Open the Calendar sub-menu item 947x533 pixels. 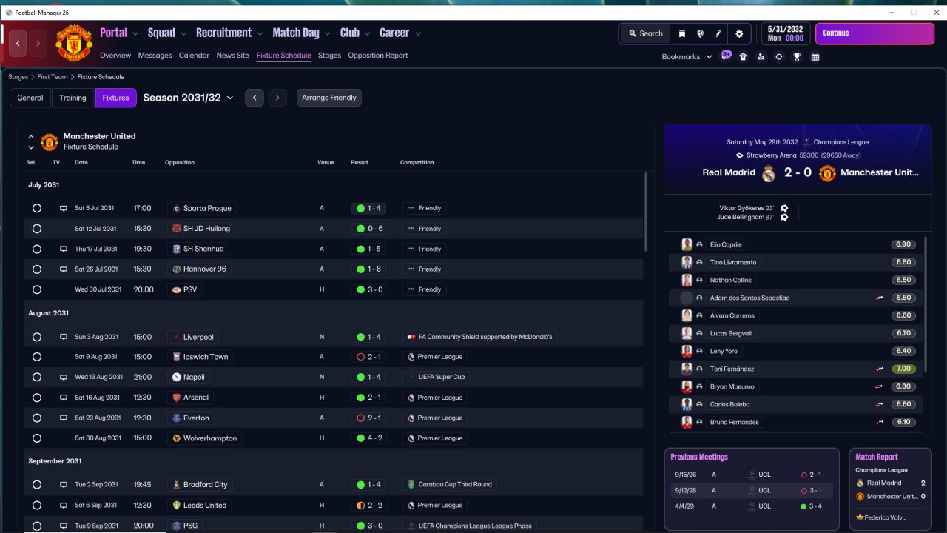[194, 56]
